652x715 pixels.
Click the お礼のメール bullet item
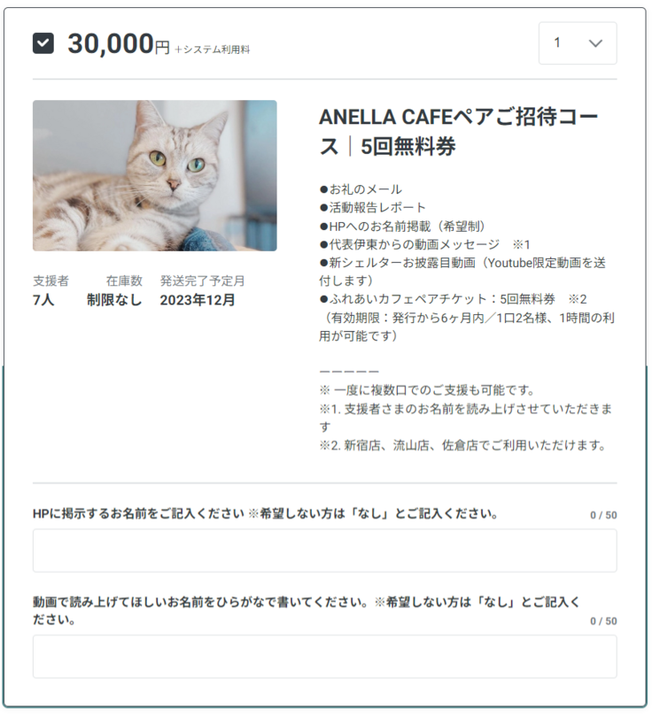tap(361, 189)
